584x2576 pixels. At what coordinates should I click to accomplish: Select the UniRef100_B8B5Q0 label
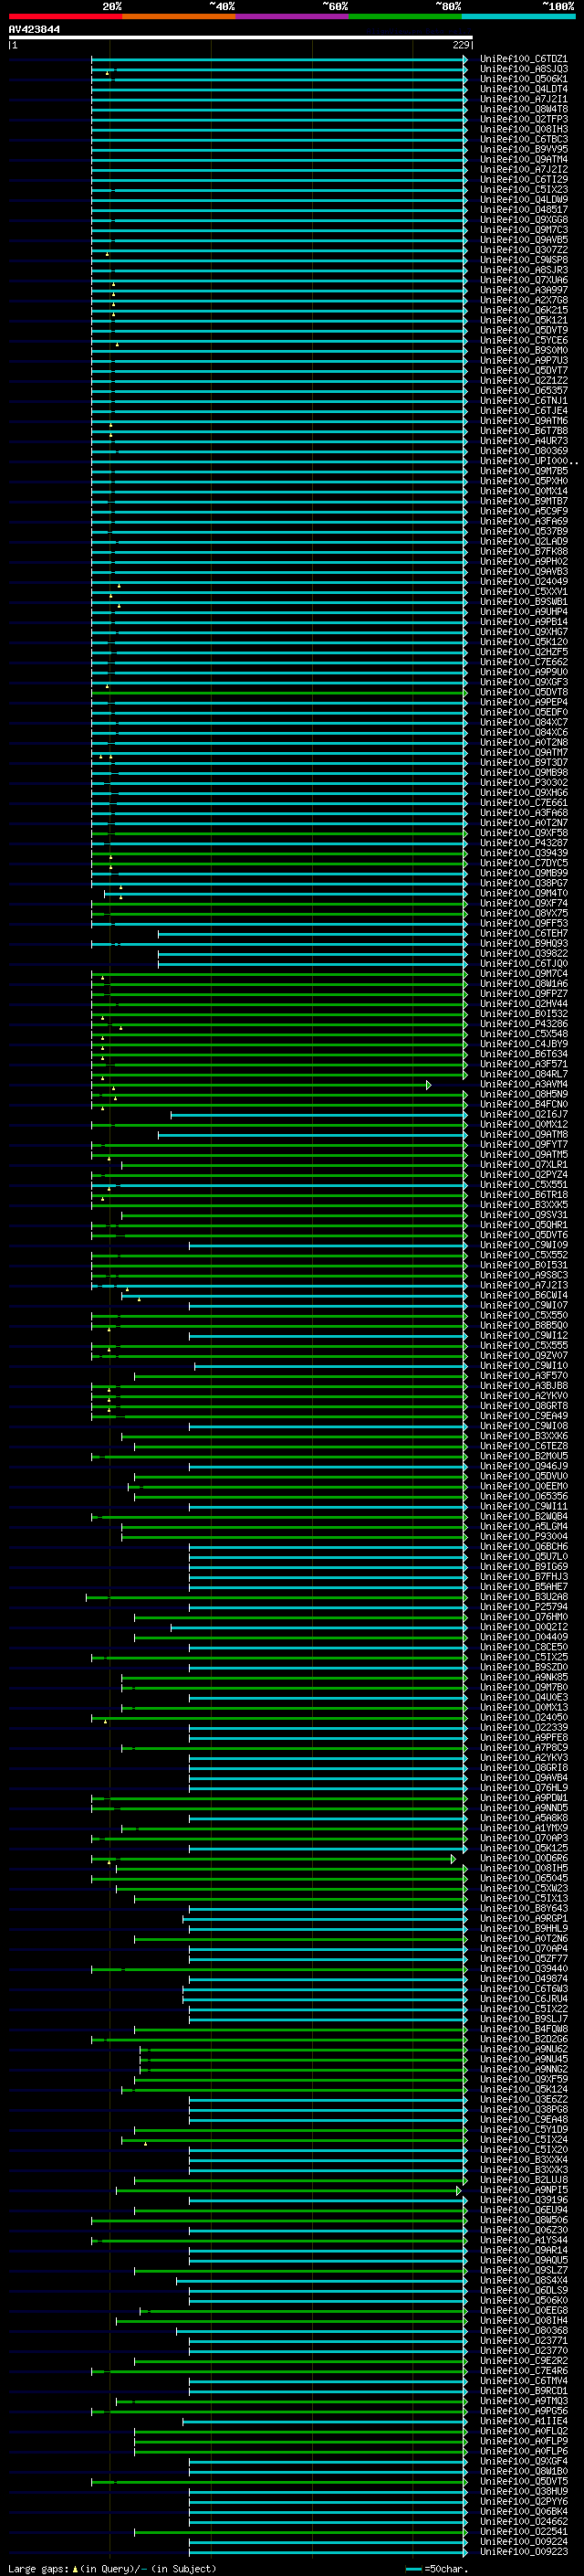(x=523, y=1325)
